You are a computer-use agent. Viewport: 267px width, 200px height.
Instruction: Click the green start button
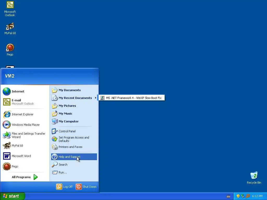pos(13,196)
